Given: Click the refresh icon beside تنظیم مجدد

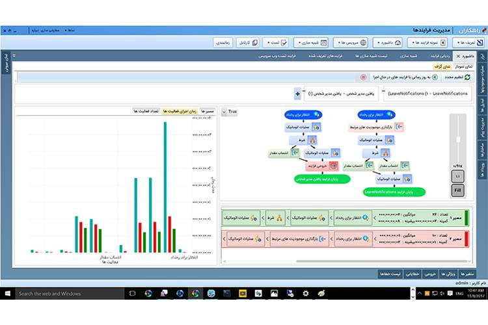Looking at the screenshot, I should coord(467,77).
